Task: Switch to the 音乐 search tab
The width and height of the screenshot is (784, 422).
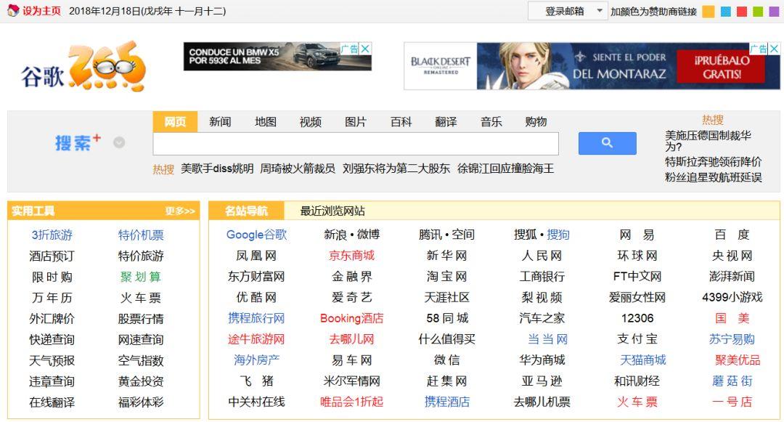Action: (x=491, y=121)
